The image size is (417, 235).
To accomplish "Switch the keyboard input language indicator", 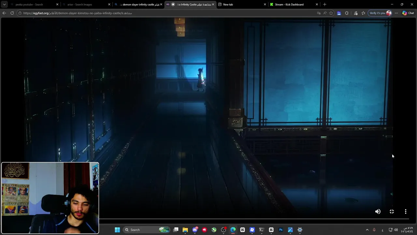I will (x=382, y=230).
